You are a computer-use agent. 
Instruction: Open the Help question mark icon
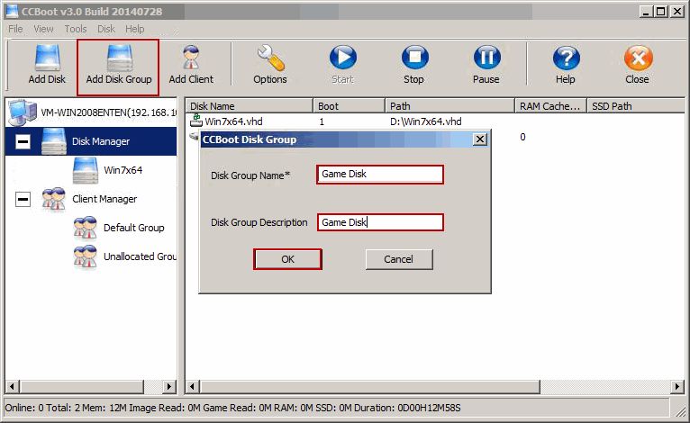[566, 58]
